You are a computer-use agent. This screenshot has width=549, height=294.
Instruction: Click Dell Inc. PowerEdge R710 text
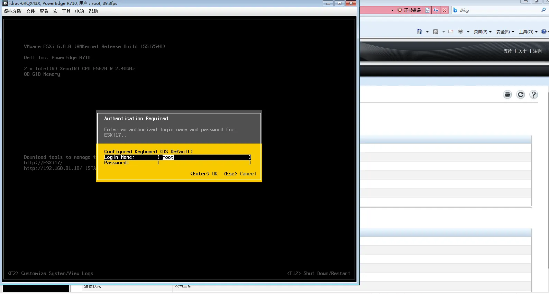[57, 57]
